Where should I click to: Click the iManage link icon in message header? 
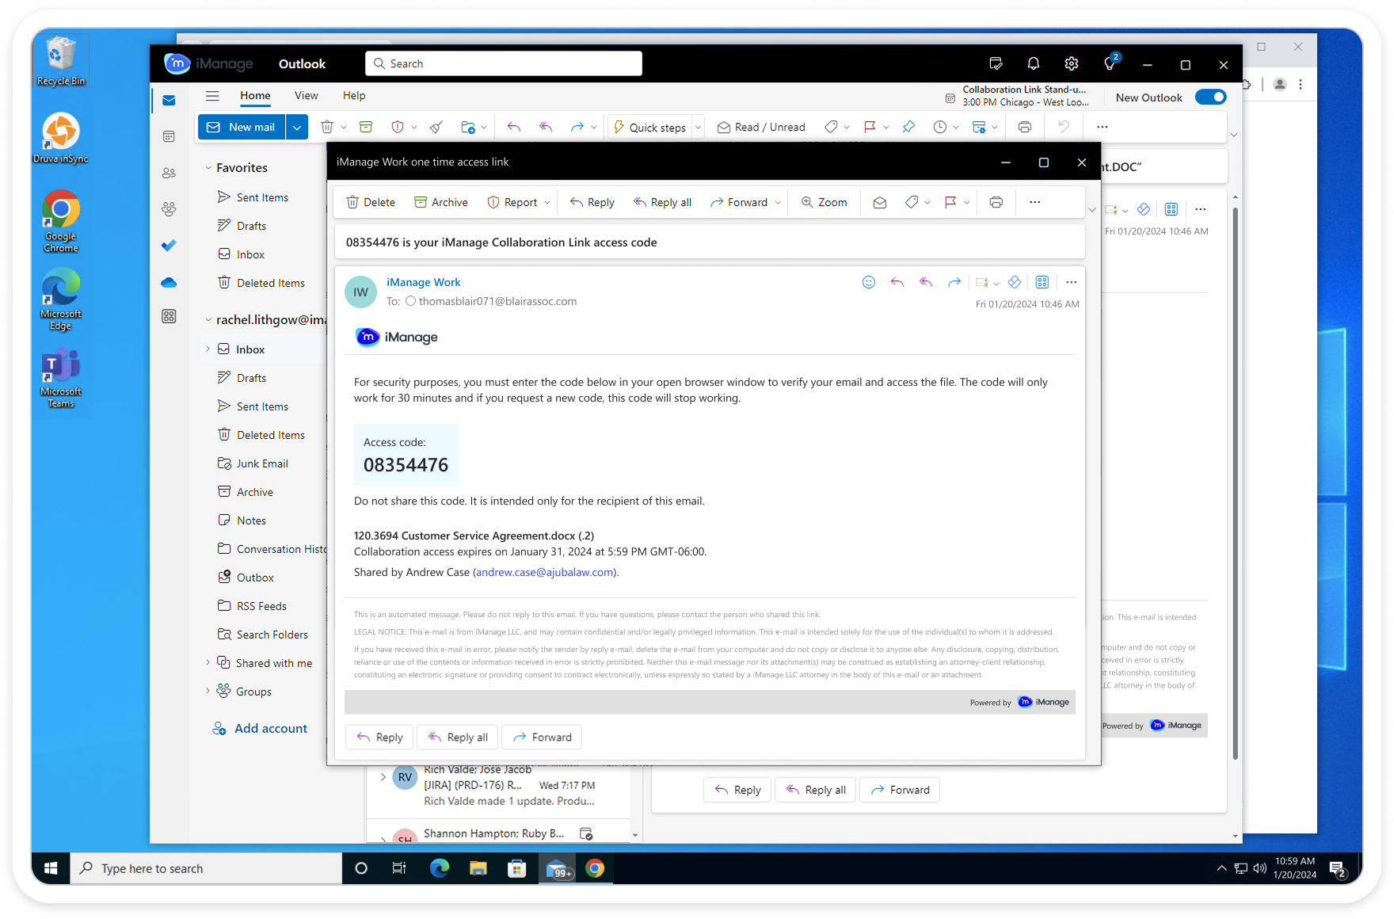(1015, 282)
